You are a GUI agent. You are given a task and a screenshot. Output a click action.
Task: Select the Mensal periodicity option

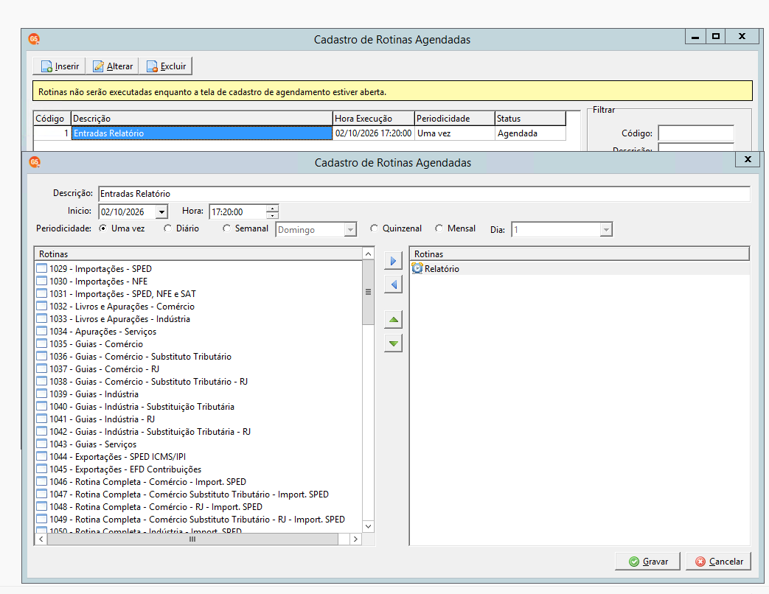pyautogui.click(x=439, y=228)
